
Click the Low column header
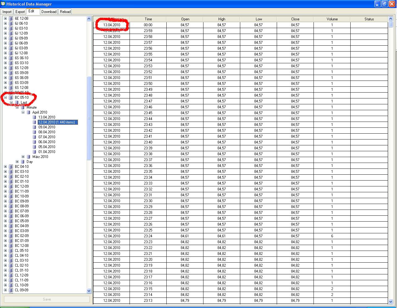tap(258, 19)
